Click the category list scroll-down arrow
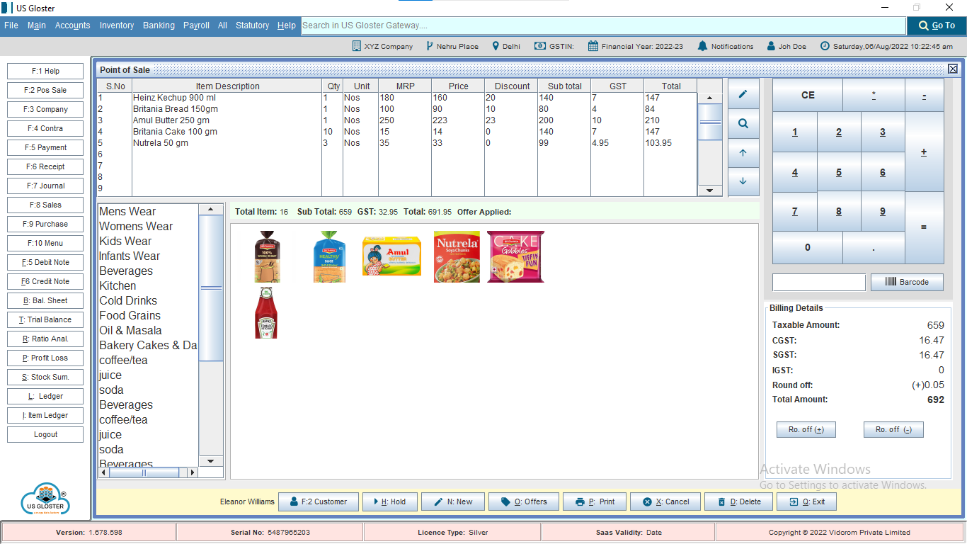This screenshot has width=967, height=544. tap(210, 461)
